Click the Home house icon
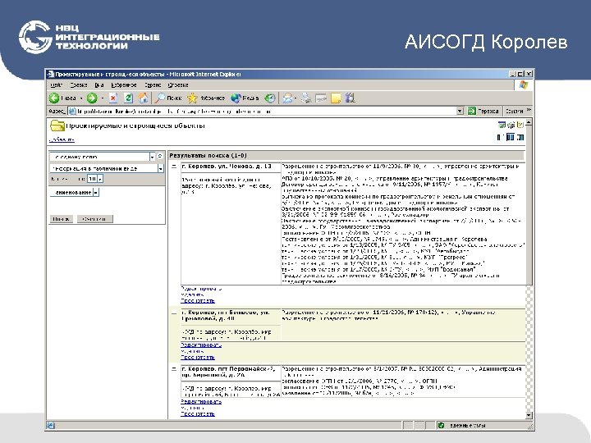This screenshot has height=443, width=591. pos(143,98)
